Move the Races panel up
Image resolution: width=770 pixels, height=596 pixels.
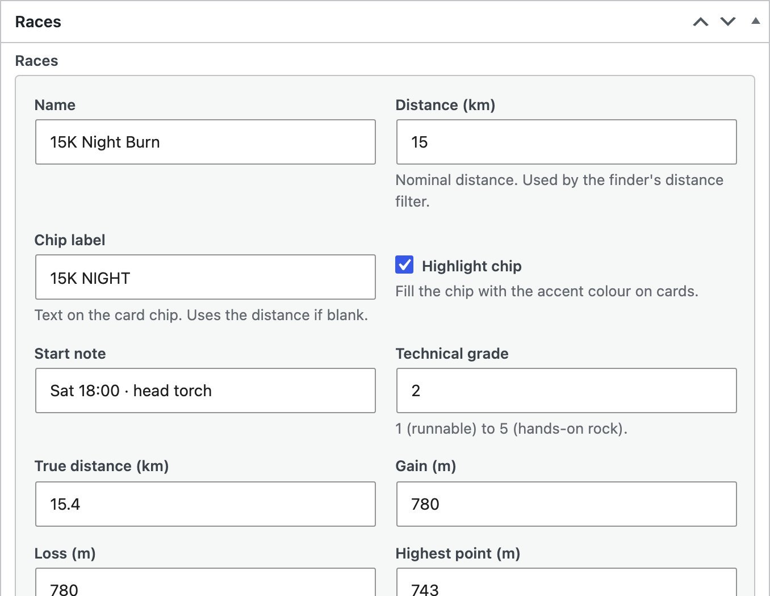point(701,22)
